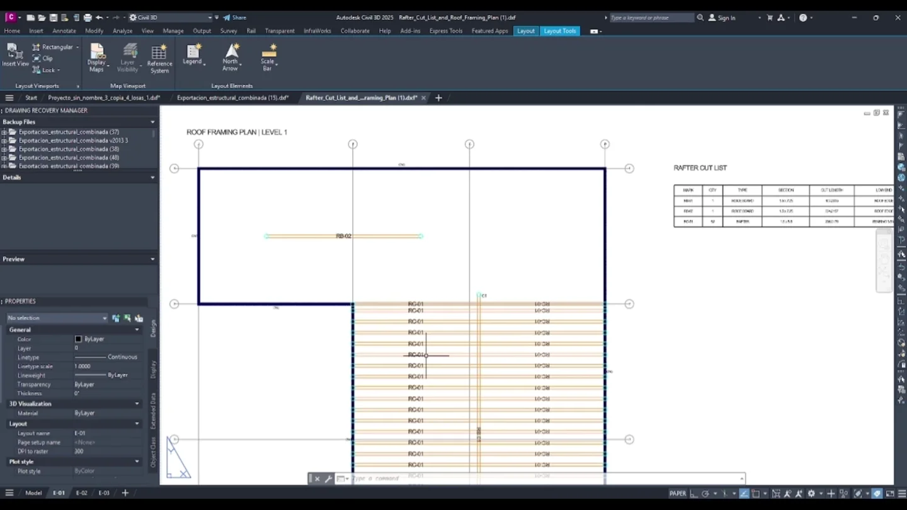Click the keyword search box
The height and width of the screenshot is (510, 907).
pyautogui.click(x=651, y=18)
